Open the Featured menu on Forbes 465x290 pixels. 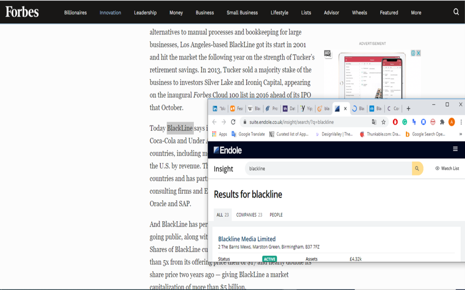pyautogui.click(x=389, y=12)
